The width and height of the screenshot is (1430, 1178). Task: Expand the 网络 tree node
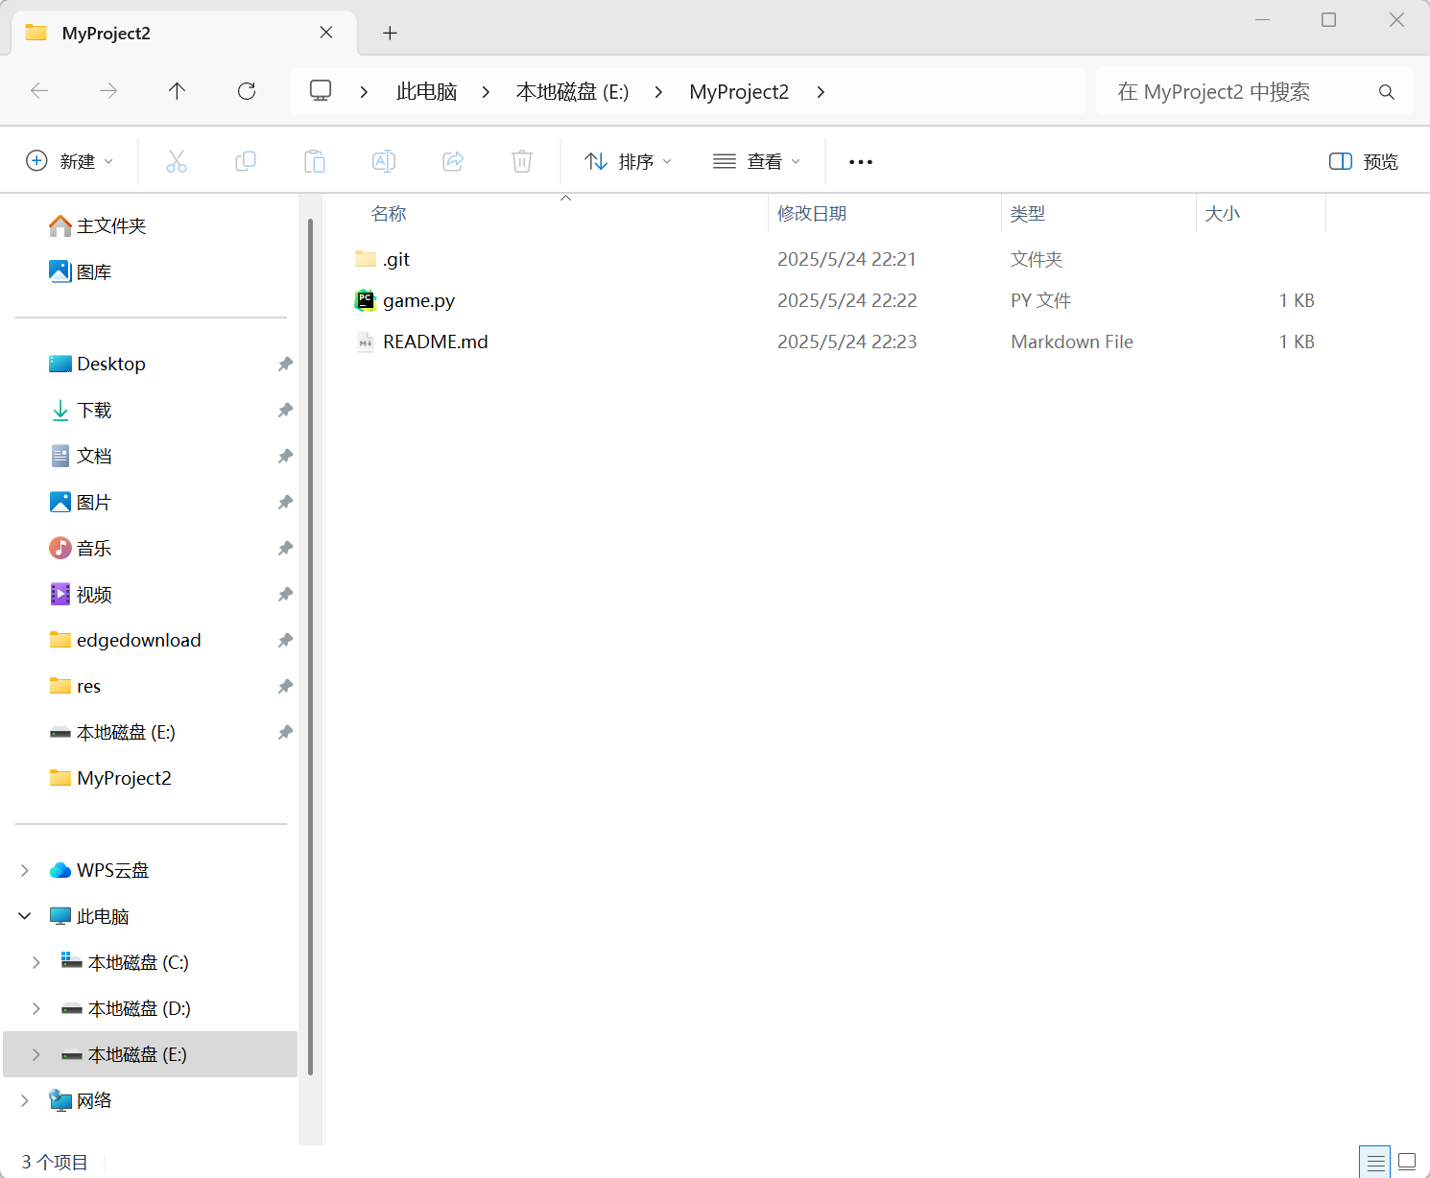[x=25, y=1100]
